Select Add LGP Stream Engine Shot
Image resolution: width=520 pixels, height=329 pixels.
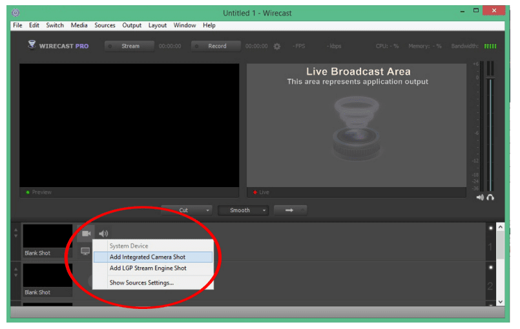(x=153, y=268)
